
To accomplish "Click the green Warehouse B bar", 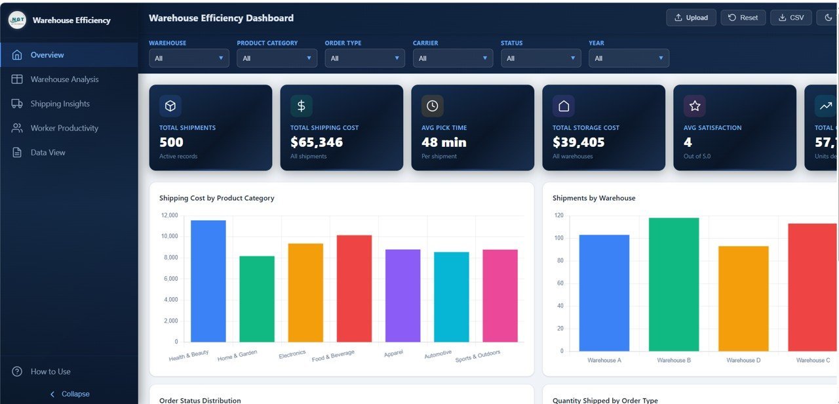I will pos(674,284).
